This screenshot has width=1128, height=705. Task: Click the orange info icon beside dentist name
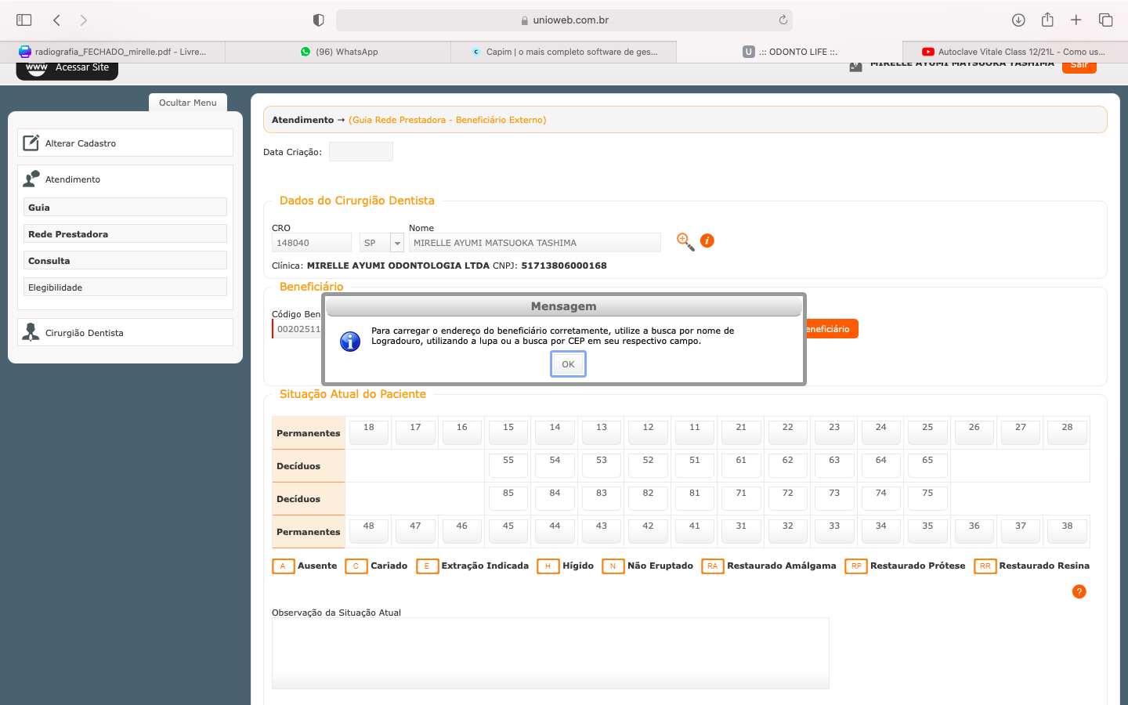click(707, 240)
